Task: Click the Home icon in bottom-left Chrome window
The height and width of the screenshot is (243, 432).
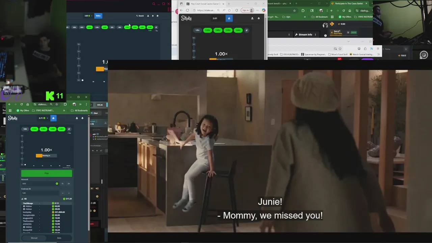Action: (x=28, y=104)
